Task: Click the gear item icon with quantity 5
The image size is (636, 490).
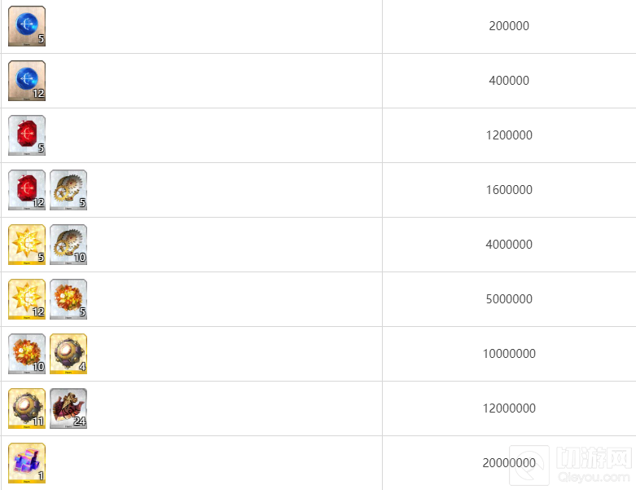Action: tap(68, 190)
